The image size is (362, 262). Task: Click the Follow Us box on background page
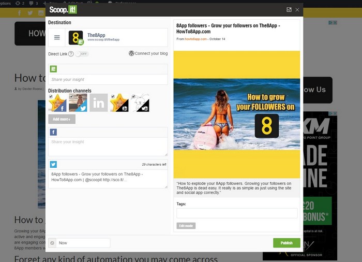click(x=318, y=90)
